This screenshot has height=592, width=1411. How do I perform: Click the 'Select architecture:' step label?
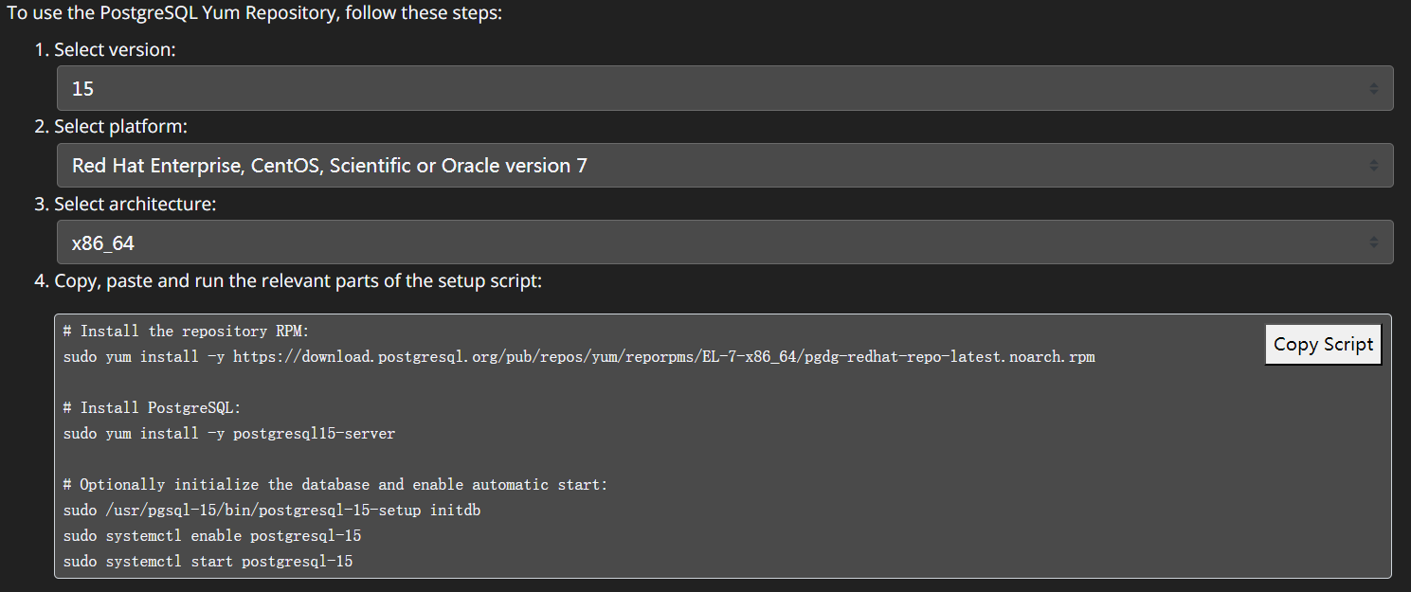(x=135, y=204)
